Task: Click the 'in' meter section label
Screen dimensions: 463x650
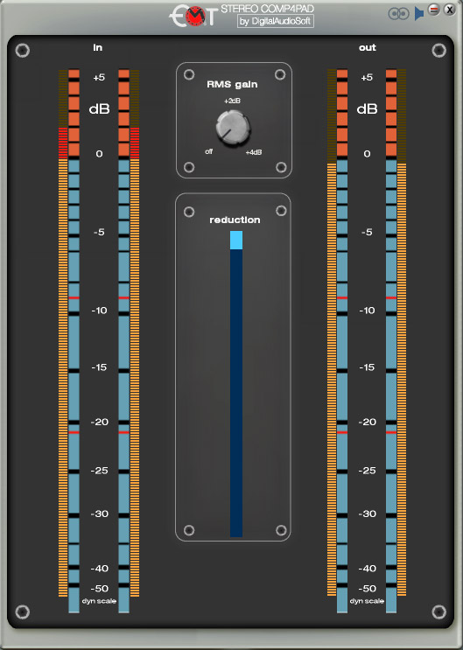Action: pos(97,47)
